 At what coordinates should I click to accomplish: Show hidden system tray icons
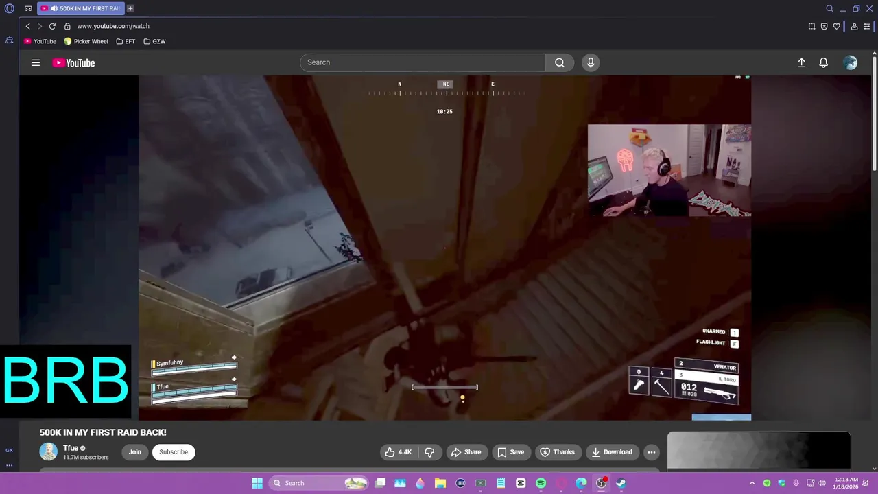[752, 483]
